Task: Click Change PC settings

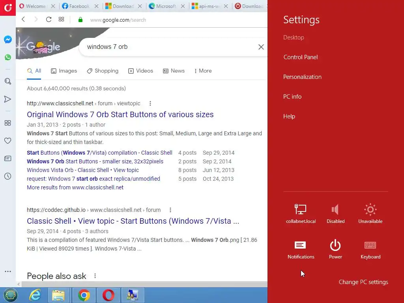Action: 363,282
